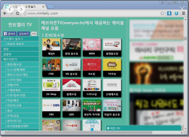Open the OBS channel thumbnail
This screenshot has height=137, width=189.
click(51, 108)
